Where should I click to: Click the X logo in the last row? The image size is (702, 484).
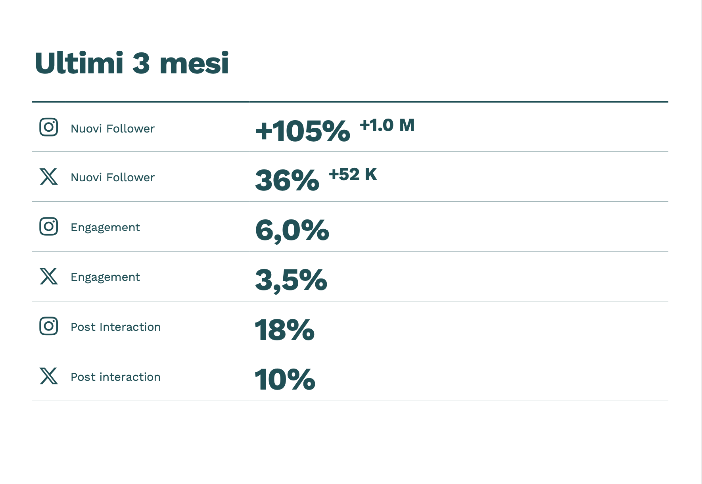49,376
